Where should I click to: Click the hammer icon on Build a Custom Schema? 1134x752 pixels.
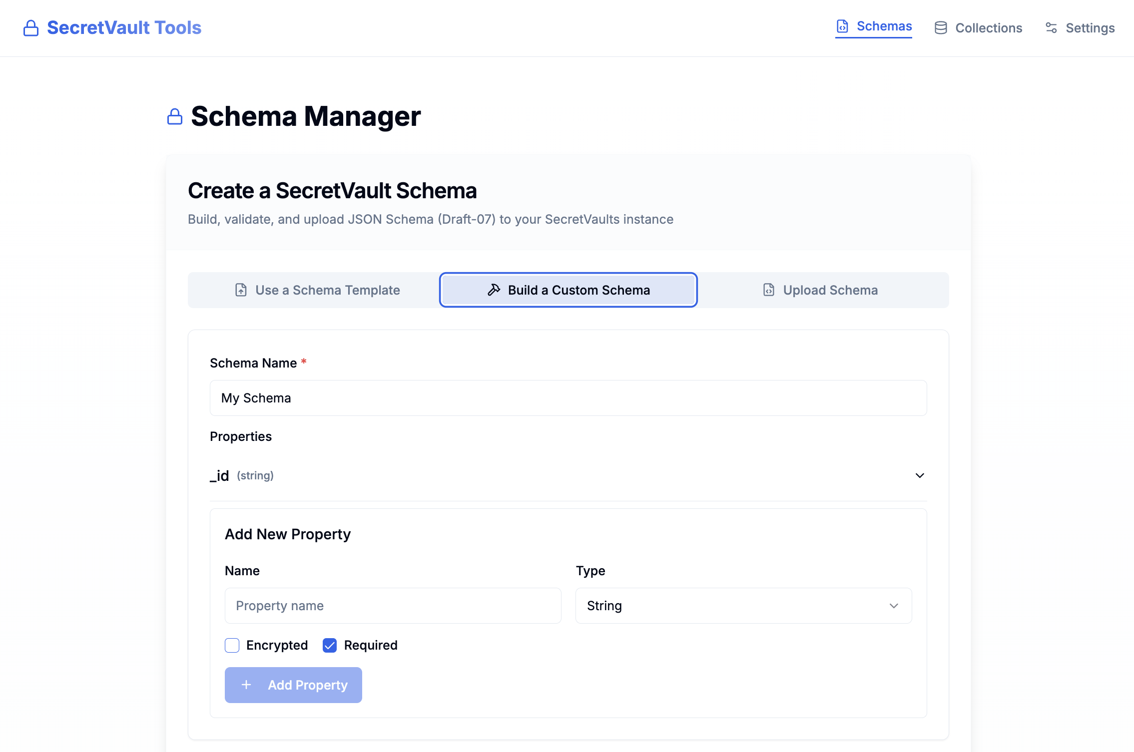point(494,290)
